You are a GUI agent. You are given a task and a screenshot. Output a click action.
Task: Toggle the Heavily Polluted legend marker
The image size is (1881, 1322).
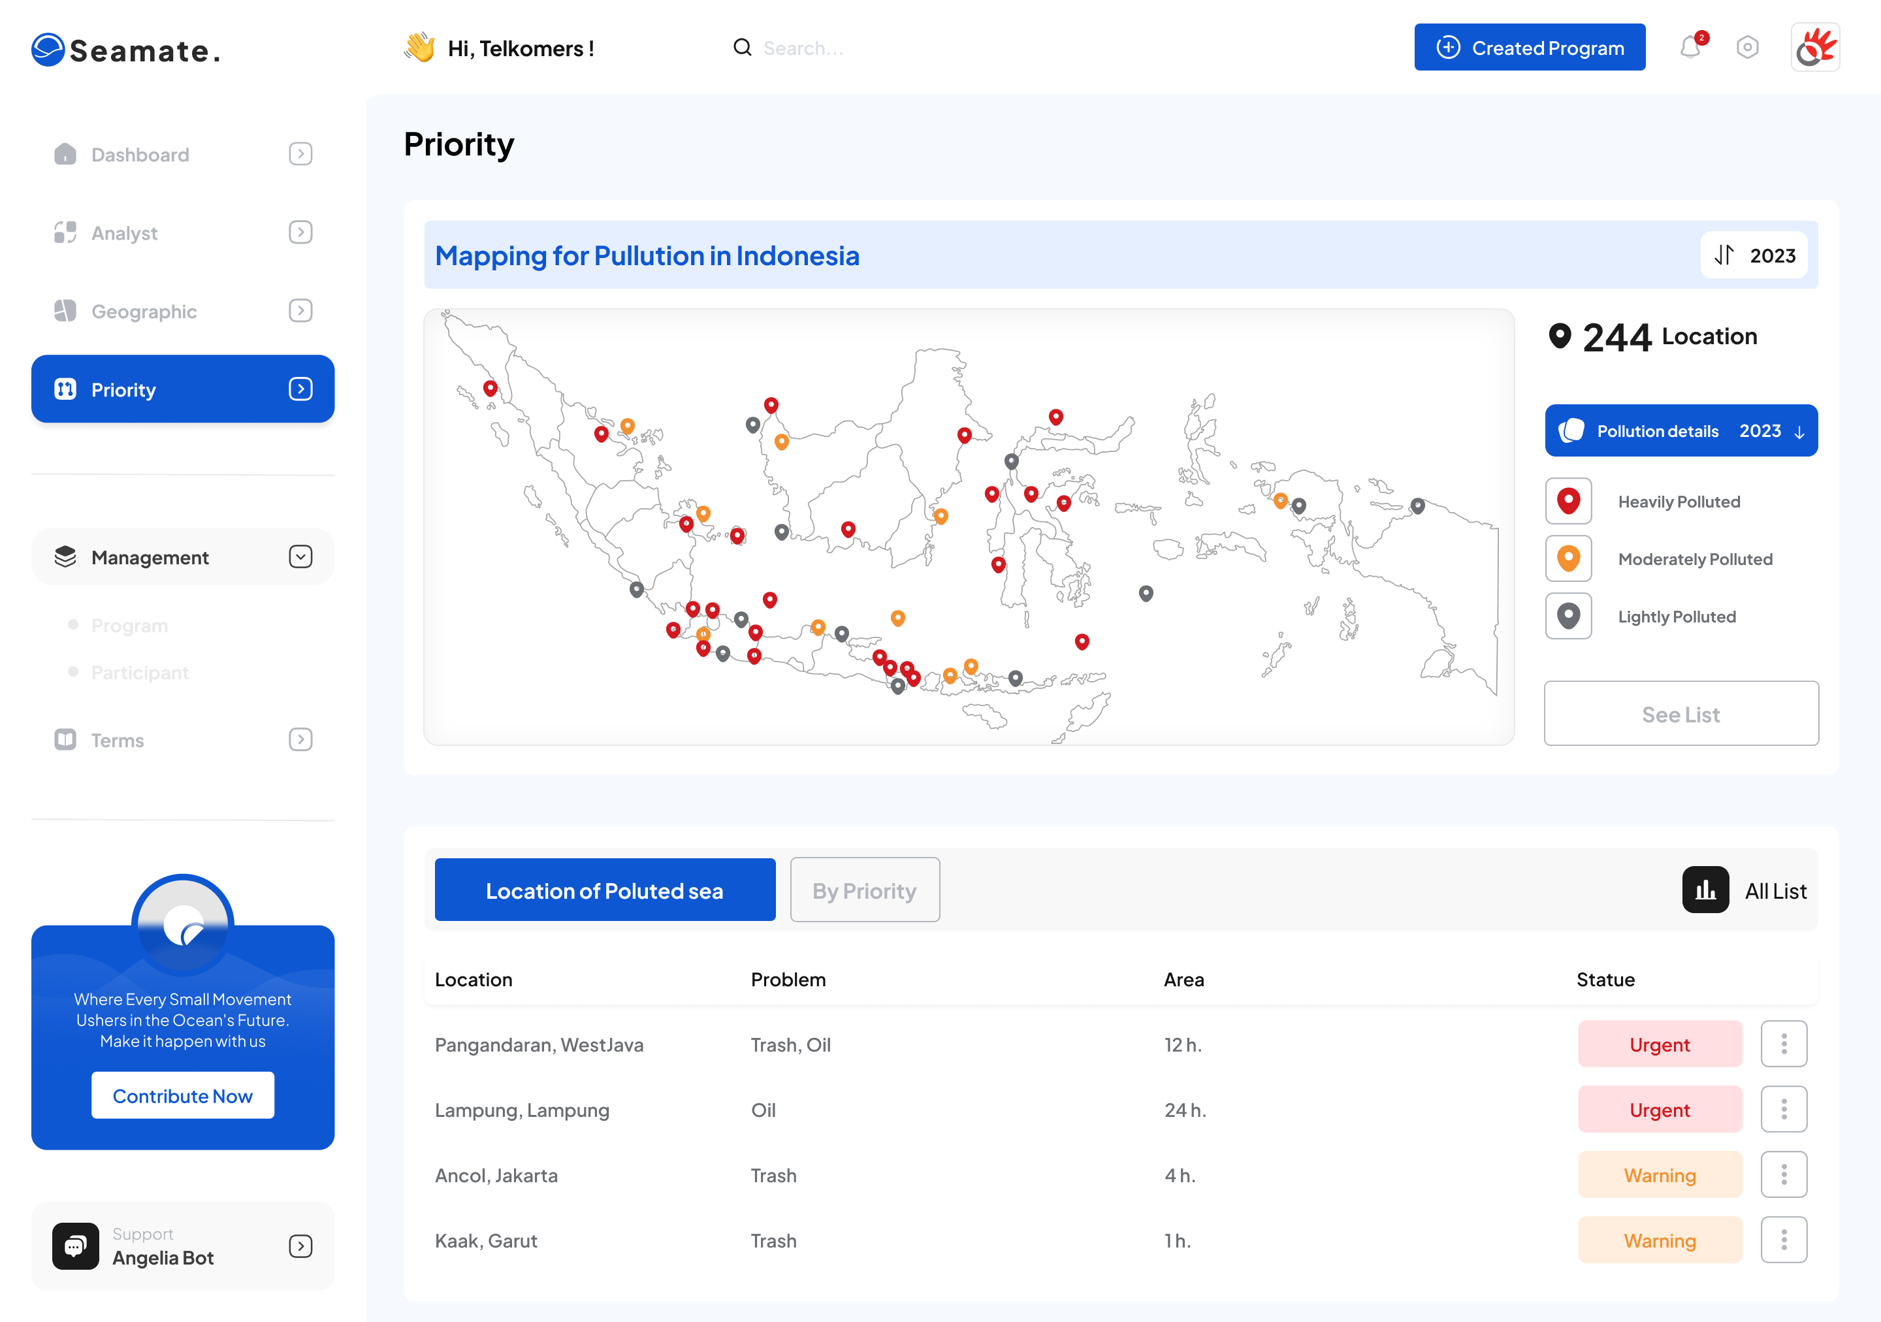click(x=1568, y=500)
